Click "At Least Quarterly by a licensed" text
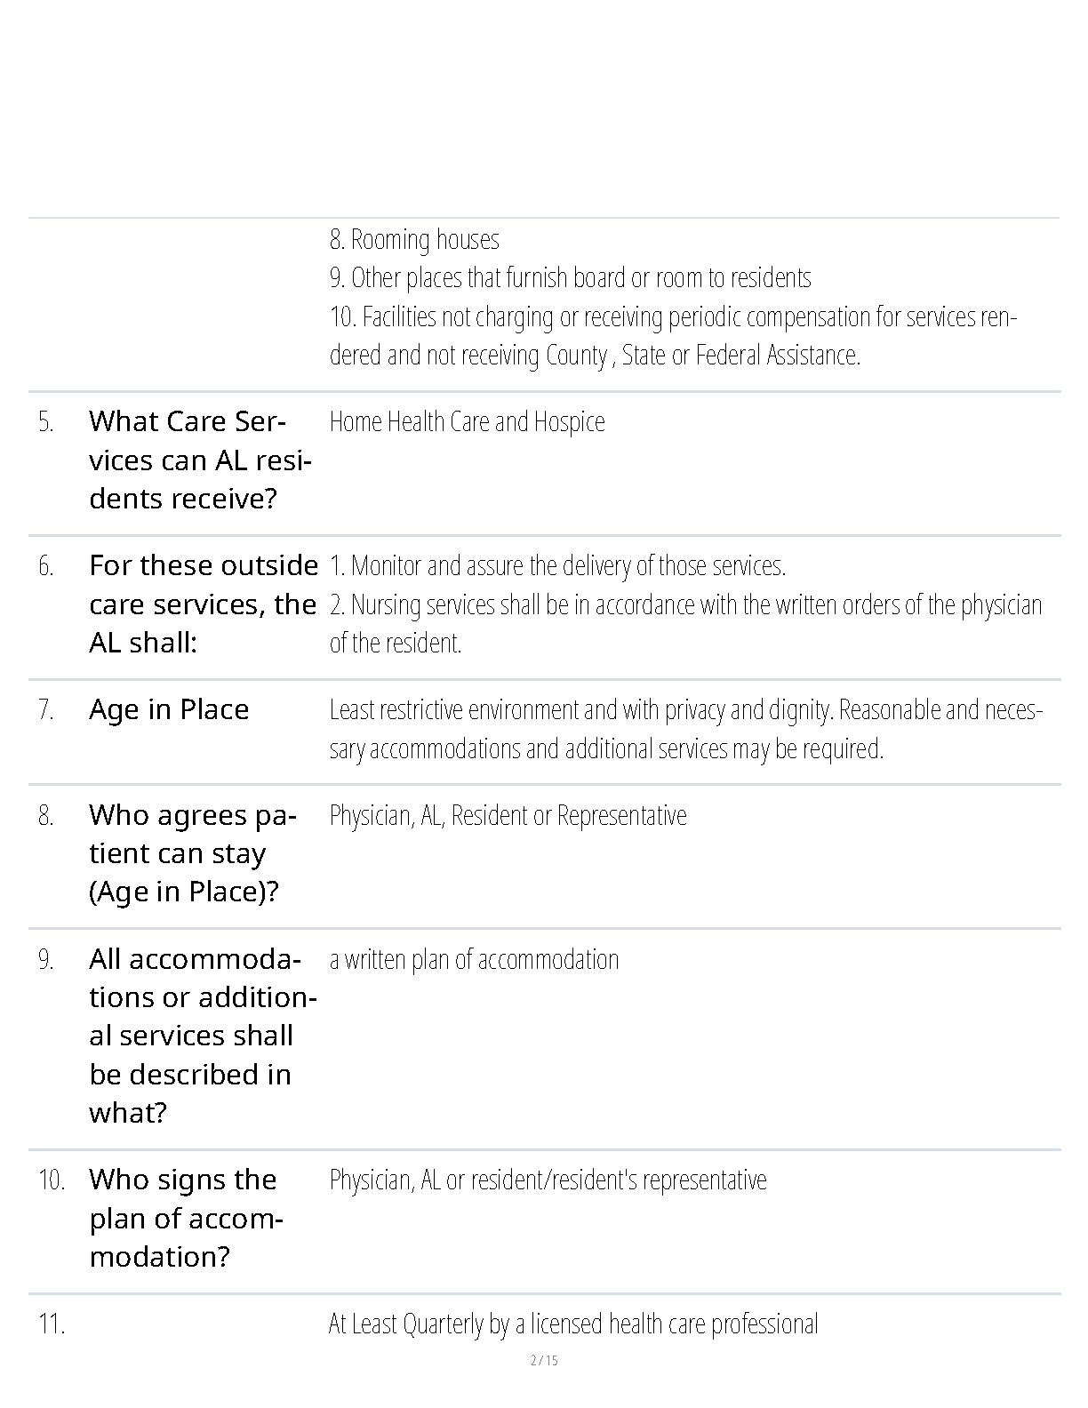The height and width of the screenshot is (1408, 1088). coord(572,1324)
